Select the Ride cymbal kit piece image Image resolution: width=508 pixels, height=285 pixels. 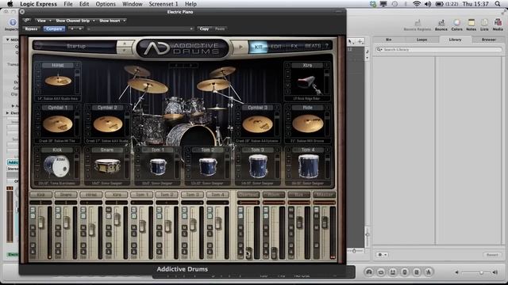[308, 123]
